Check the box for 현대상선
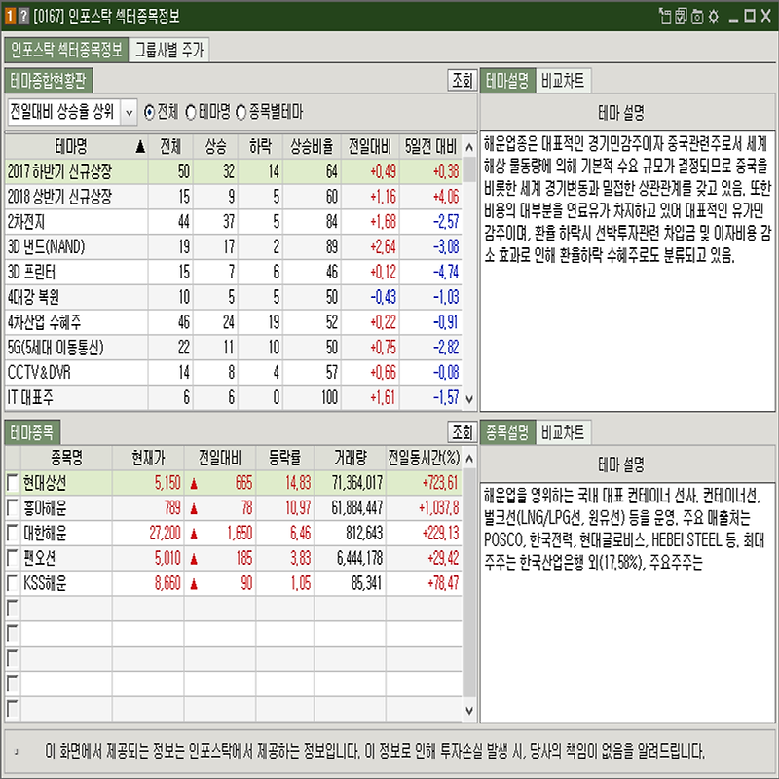This screenshot has width=779, height=779. tap(13, 482)
